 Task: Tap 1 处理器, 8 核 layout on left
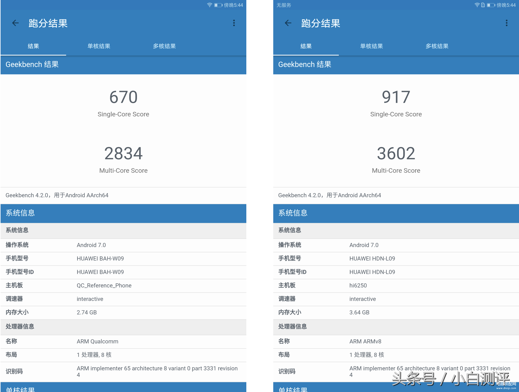click(x=94, y=355)
